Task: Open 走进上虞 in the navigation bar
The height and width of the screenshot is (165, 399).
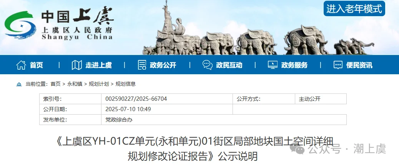Action: (x=98, y=65)
